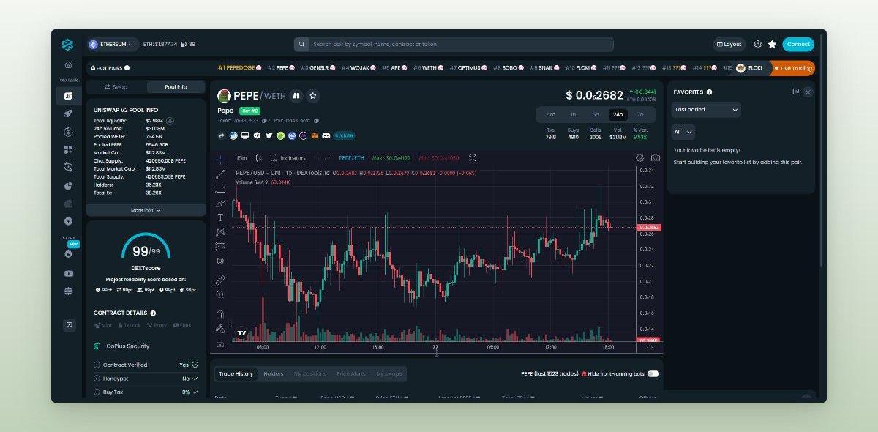Open the pie chart icon in sidebar
The height and width of the screenshot is (432, 878).
(x=68, y=186)
